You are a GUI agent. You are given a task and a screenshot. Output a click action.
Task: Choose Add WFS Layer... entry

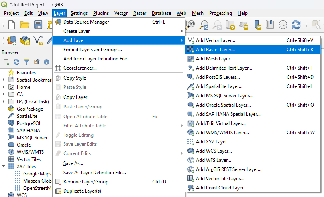tap(253, 160)
